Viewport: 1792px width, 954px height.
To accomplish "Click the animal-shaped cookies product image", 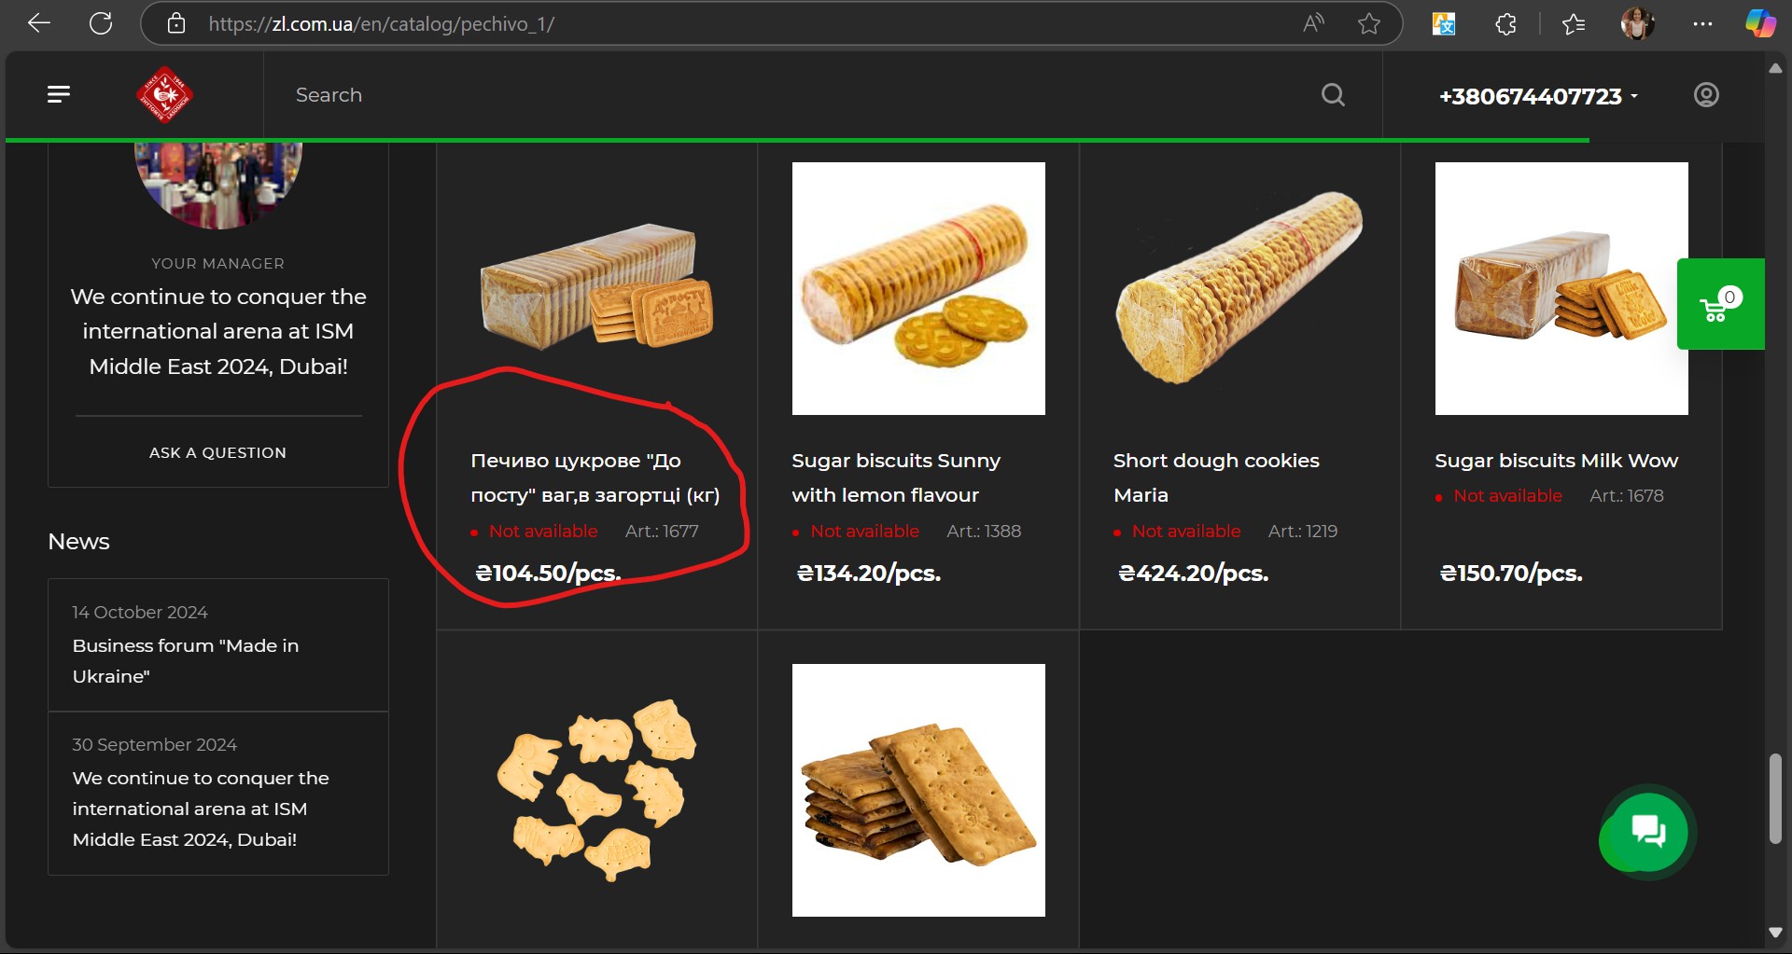I will (x=597, y=789).
